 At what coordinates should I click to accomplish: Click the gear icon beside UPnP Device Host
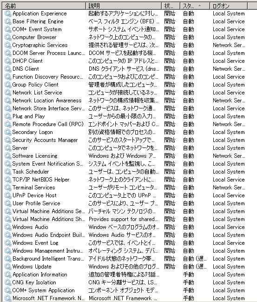pyautogui.click(x=8, y=195)
